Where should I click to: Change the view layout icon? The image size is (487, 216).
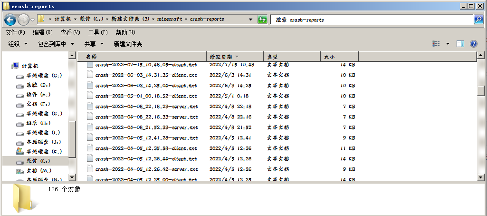(x=436, y=44)
